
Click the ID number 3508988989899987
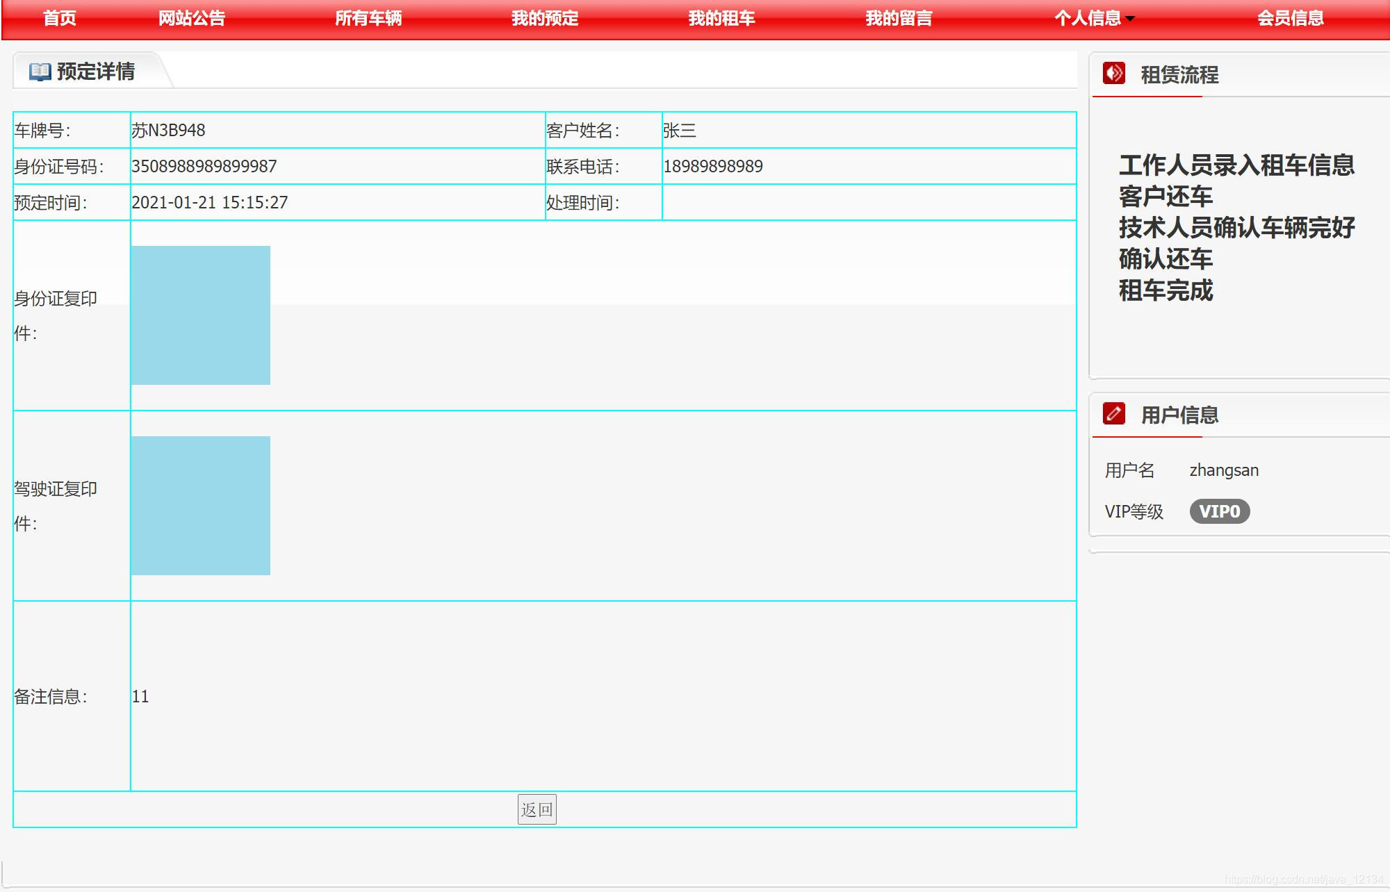[x=204, y=166]
